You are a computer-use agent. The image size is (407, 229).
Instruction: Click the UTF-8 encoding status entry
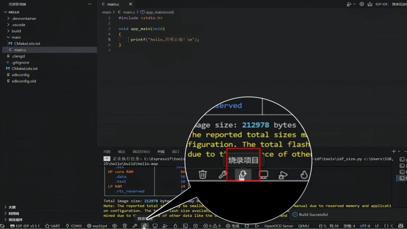point(365,226)
